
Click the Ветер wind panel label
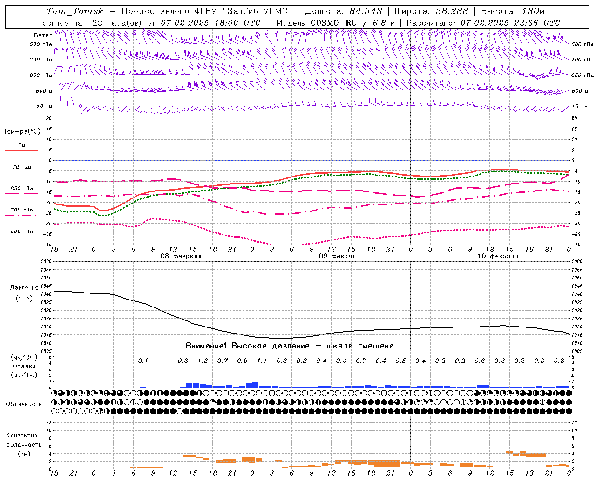[43, 35]
